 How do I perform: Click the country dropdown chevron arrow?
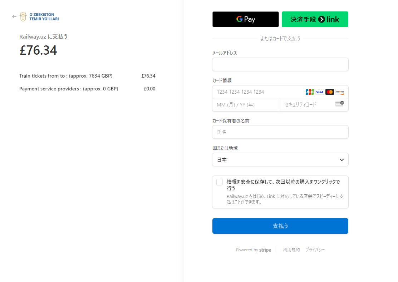[342, 160]
